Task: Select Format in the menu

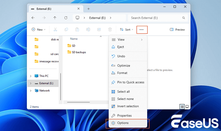Action: pyautogui.click(x=128, y=73)
